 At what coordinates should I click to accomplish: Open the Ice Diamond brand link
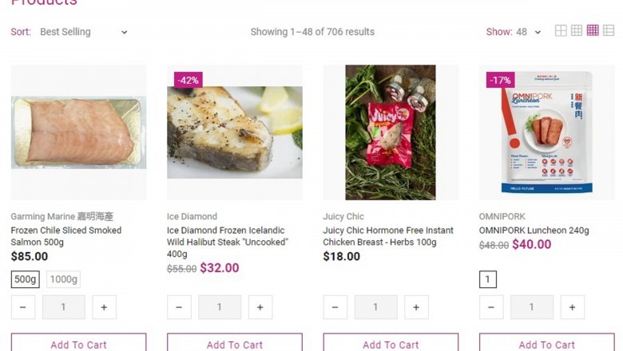(x=192, y=216)
